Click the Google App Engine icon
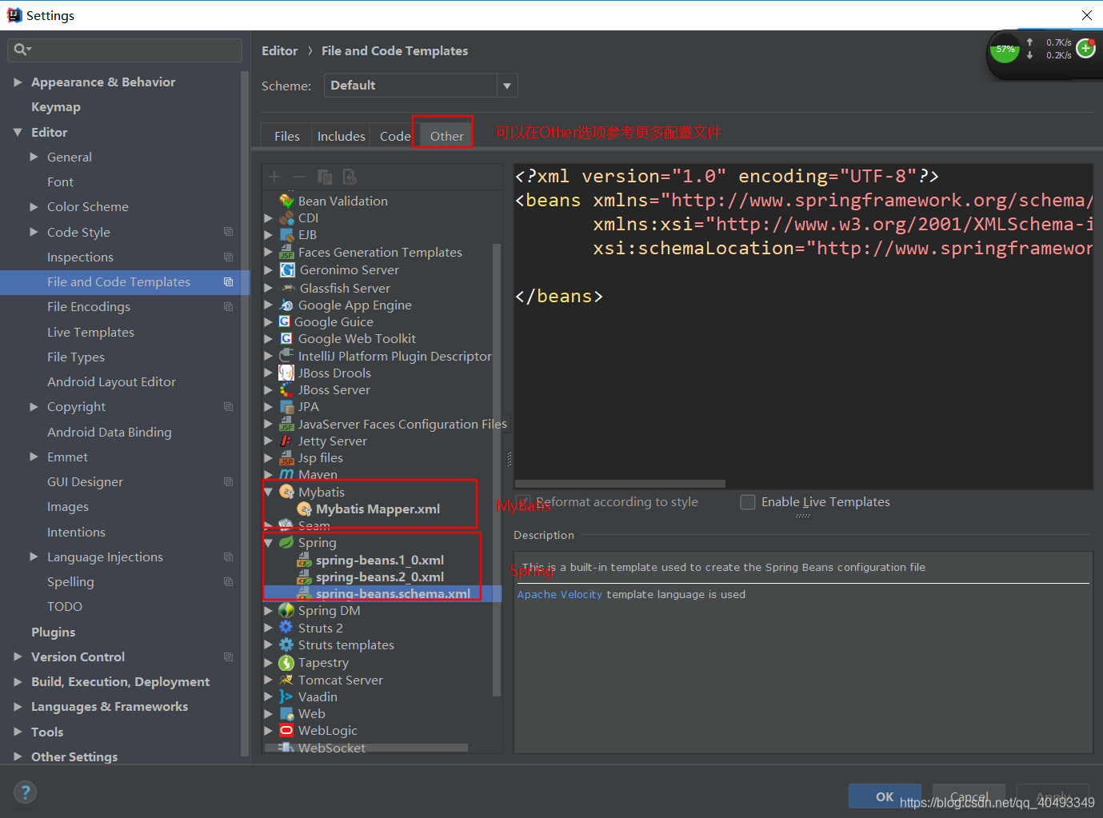This screenshot has width=1103, height=818. pyautogui.click(x=286, y=305)
